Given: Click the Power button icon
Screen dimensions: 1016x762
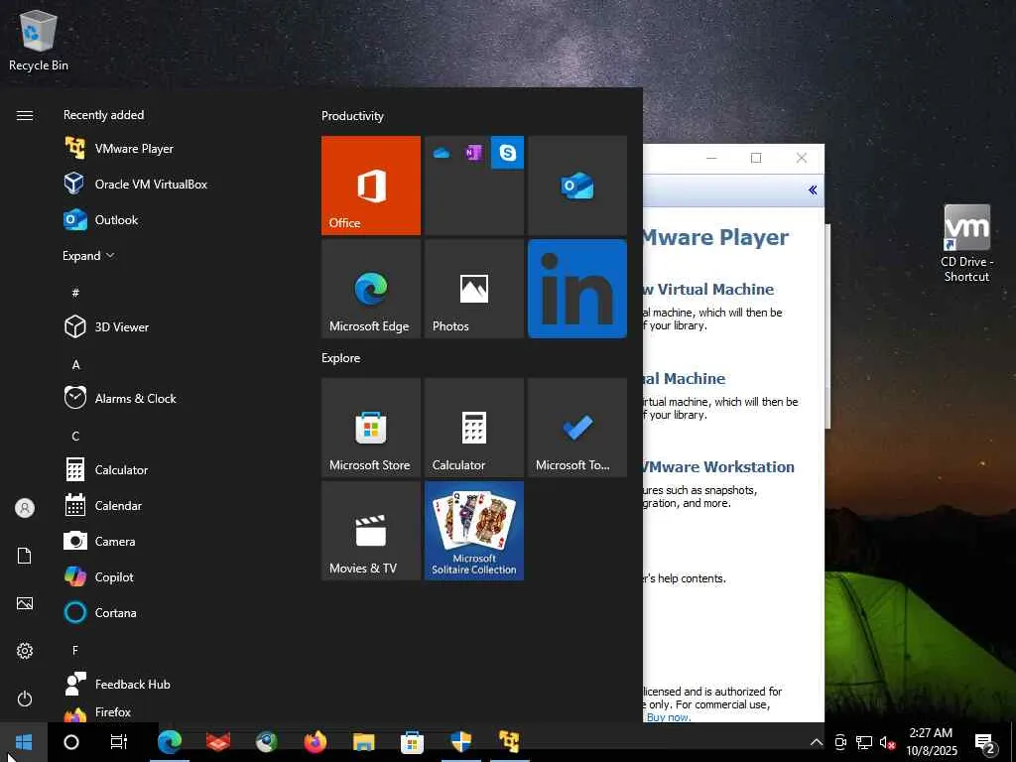Looking at the screenshot, I should (x=25, y=698).
